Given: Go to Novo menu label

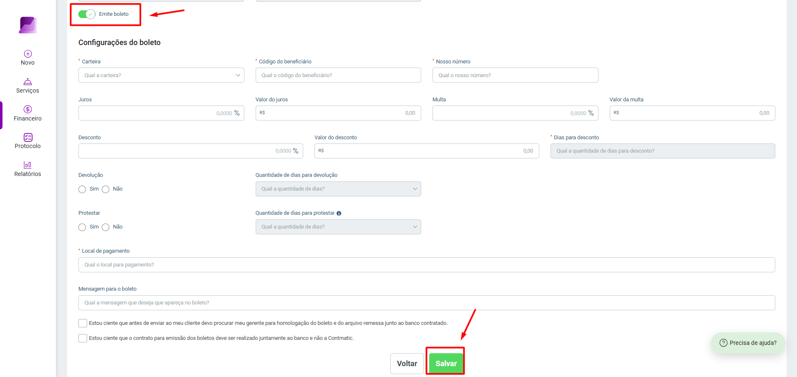Looking at the screenshot, I should (28, 63).
